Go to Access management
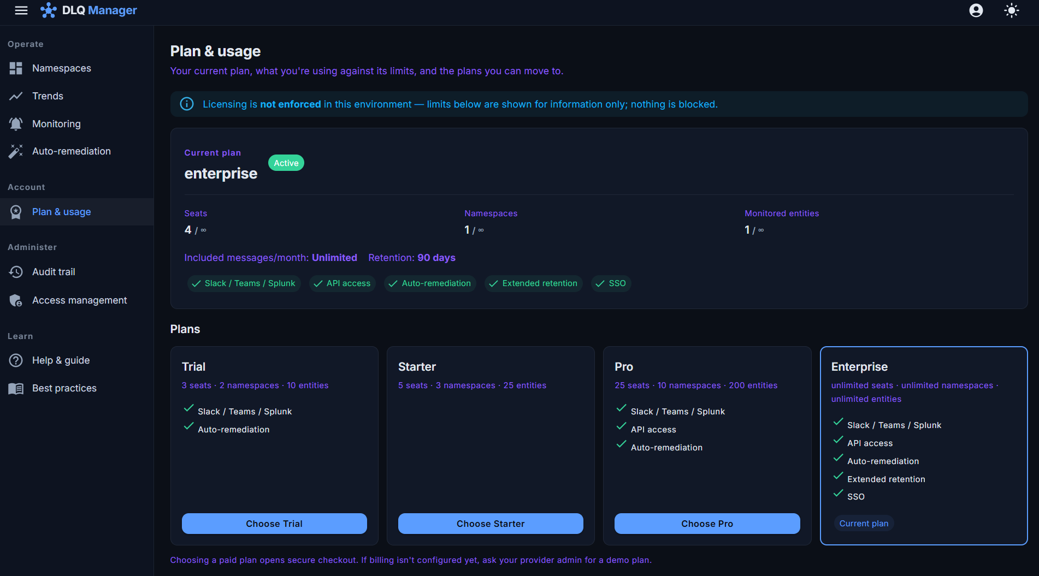This screenshot has width=1039, height=576. point(76,300)
